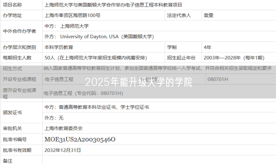Select the approval number MOE31US2A20030546O
Screen dimensions: 276x164
[80, 139]
